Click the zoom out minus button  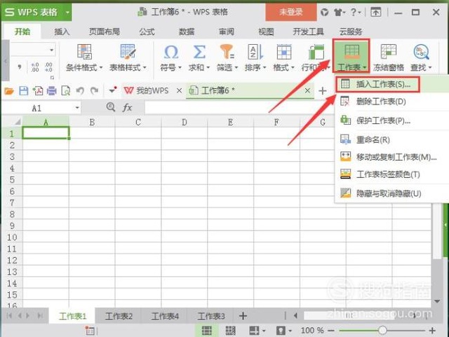click(331, 331)
